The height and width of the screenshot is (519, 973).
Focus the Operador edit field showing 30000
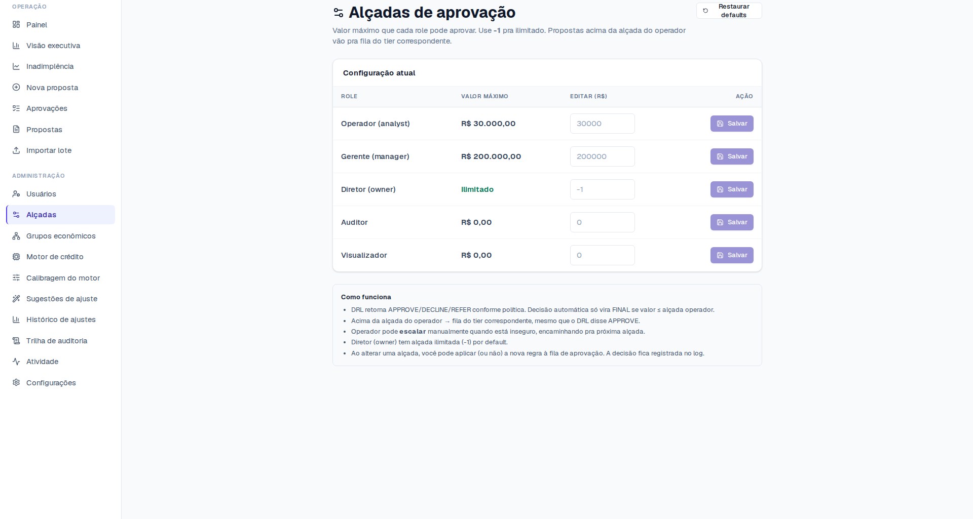(602, 124)
